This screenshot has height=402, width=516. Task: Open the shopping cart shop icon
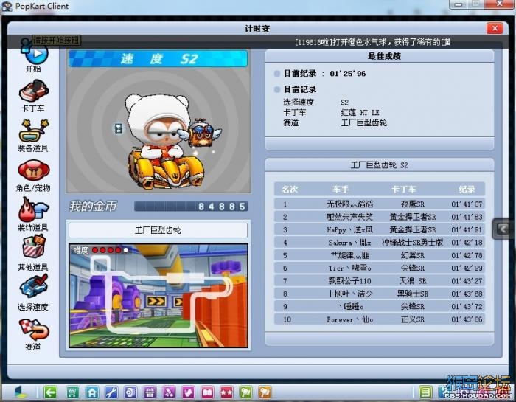[72, 392]
